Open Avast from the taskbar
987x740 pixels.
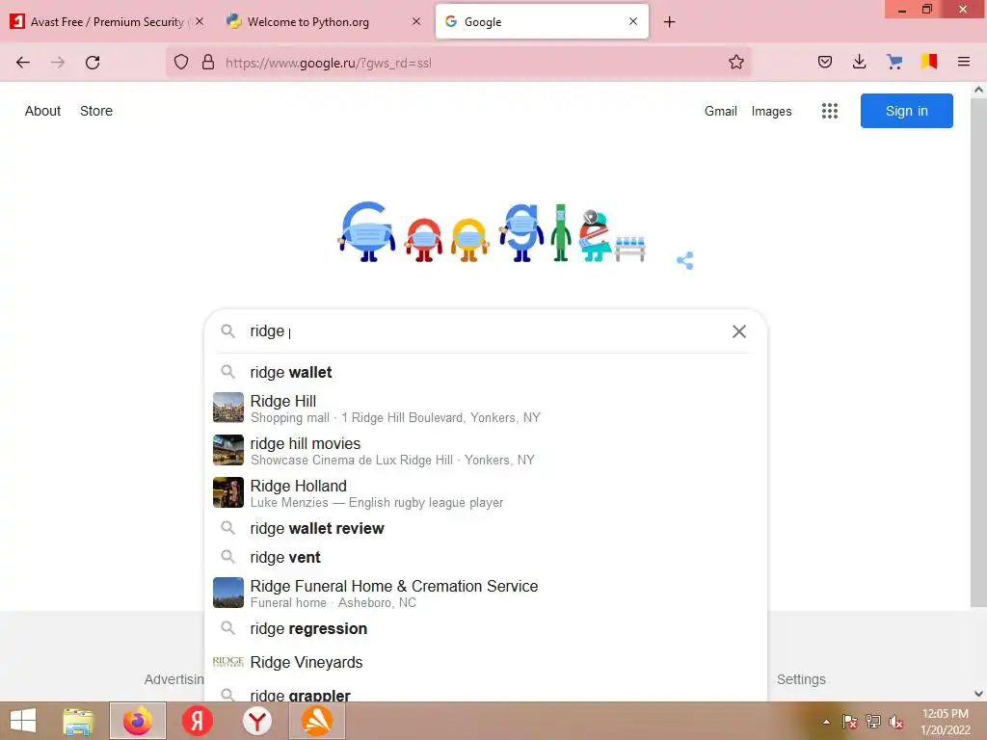[x=316, y=721]
